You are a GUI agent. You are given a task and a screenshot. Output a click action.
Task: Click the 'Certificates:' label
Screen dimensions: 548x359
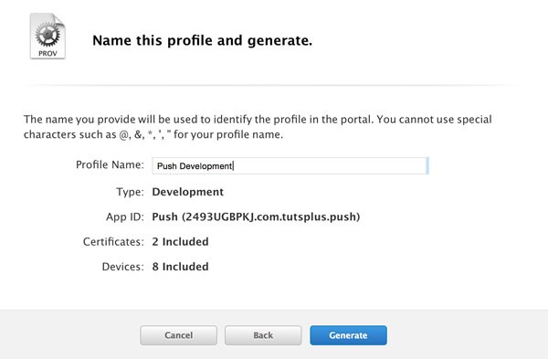coord(113,241)
